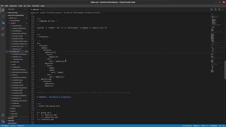
Task: Change the UTF-8 encoding setting
Action: click(203, 126)
